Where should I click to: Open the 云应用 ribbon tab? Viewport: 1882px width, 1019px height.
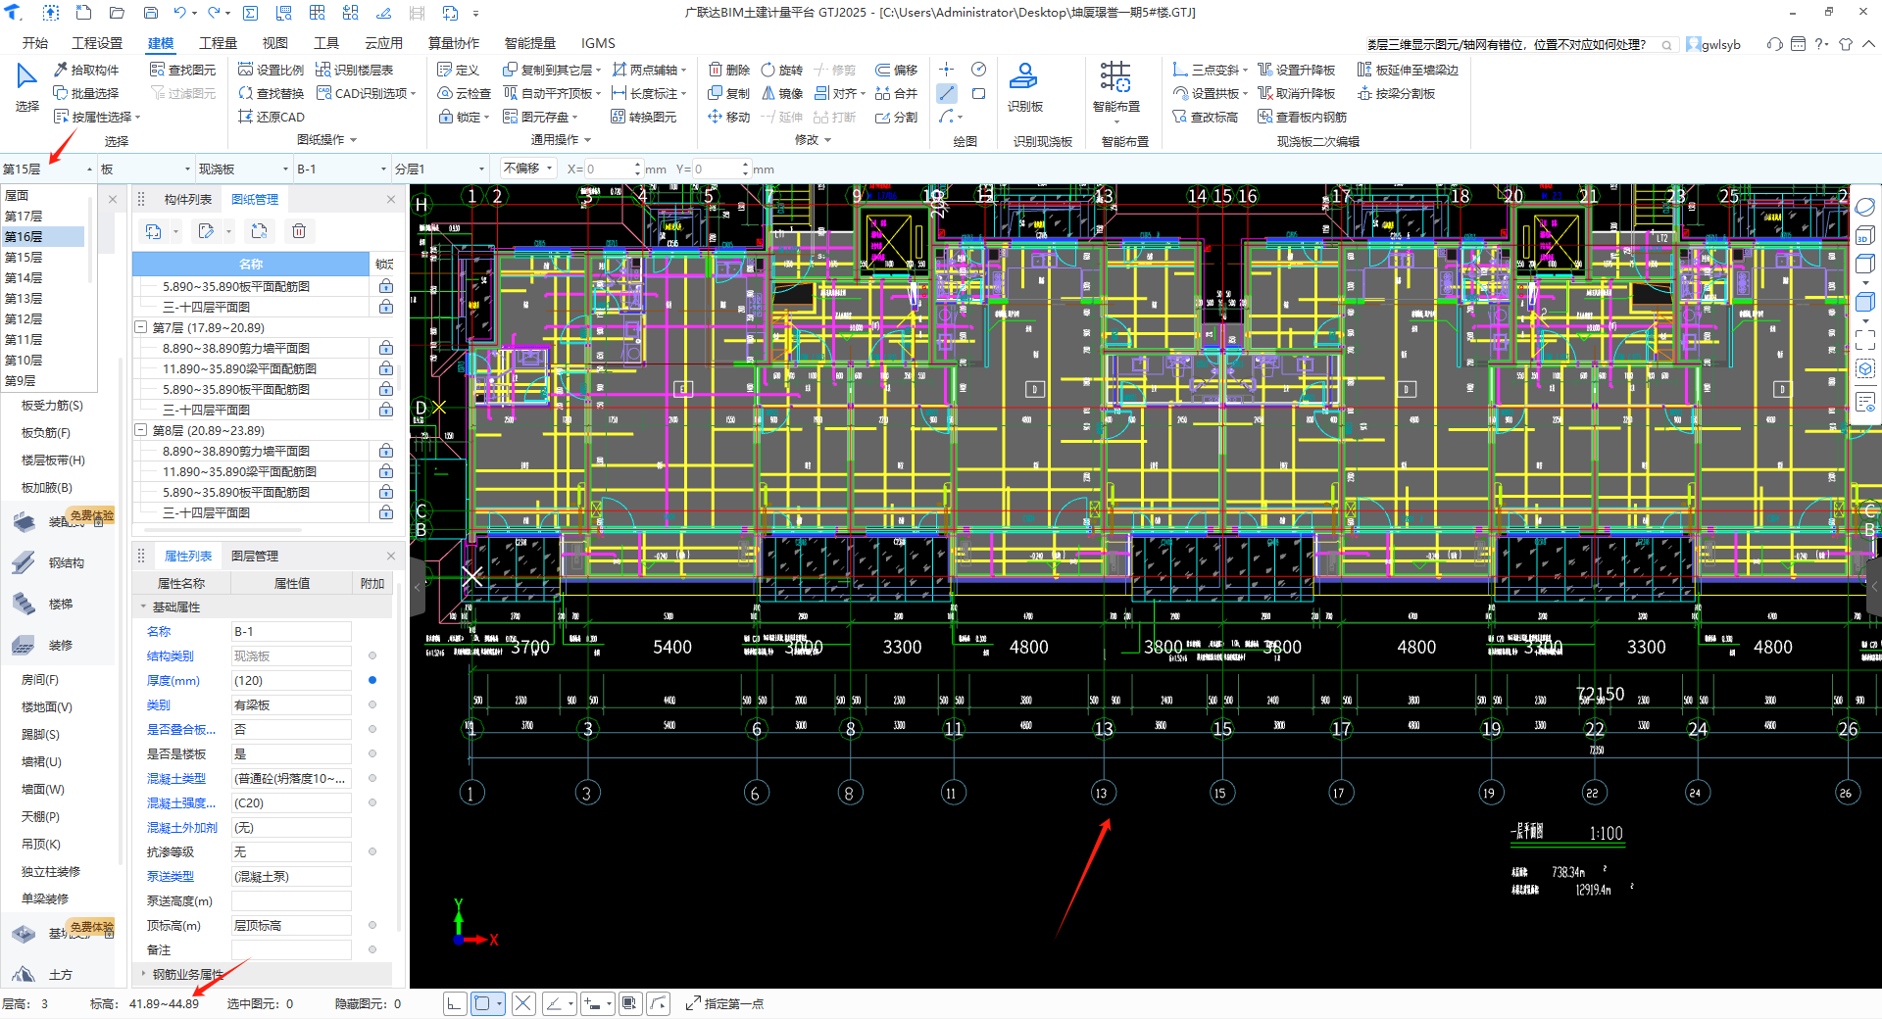383,43
